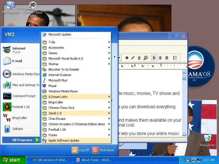
Task: Open Chao Escape program folder
Action: (x=76, y=119)
